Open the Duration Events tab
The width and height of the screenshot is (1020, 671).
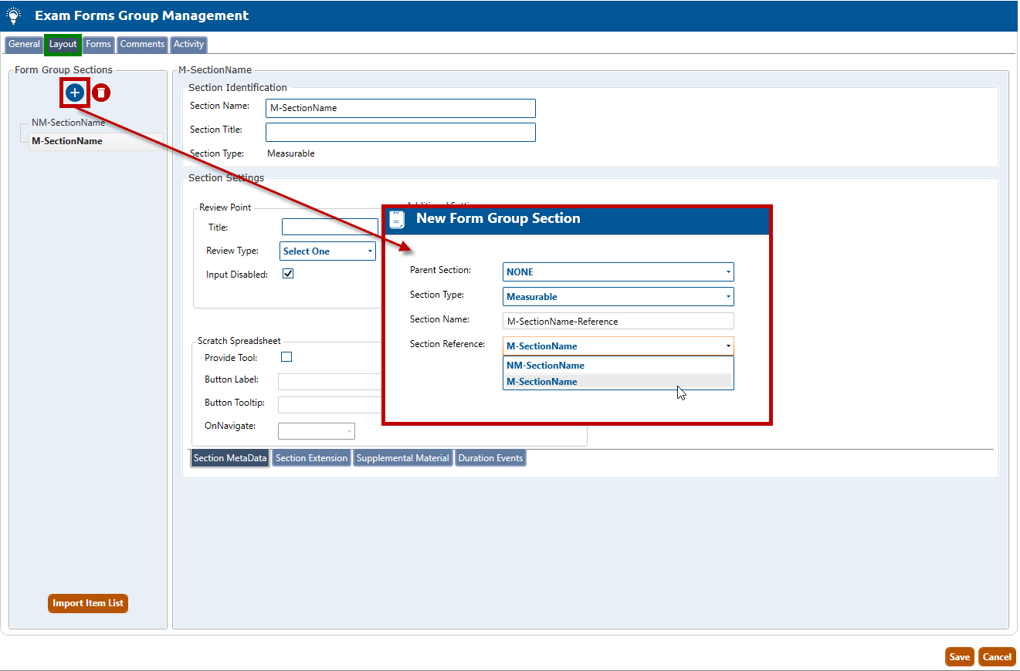point(490,458)
